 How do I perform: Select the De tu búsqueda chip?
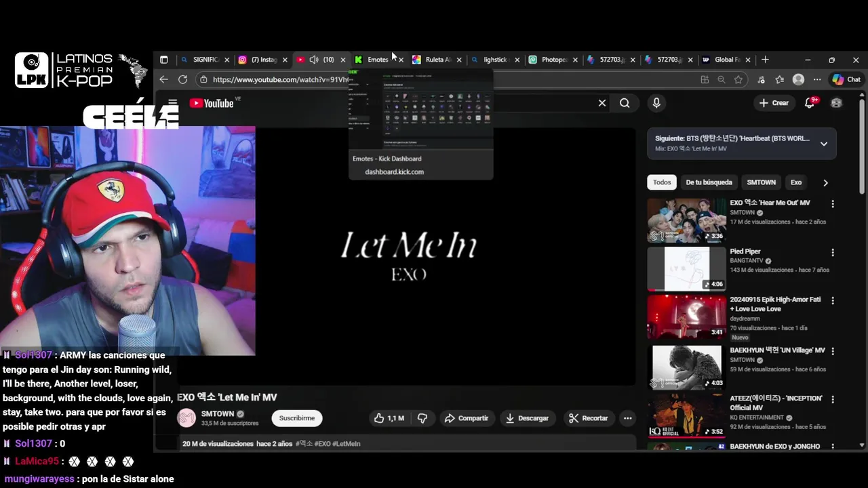tap(709, 182)
